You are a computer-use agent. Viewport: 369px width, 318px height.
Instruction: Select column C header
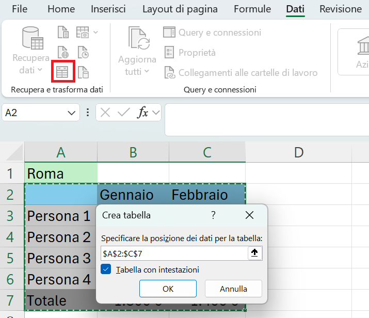[x=207, y=152]
